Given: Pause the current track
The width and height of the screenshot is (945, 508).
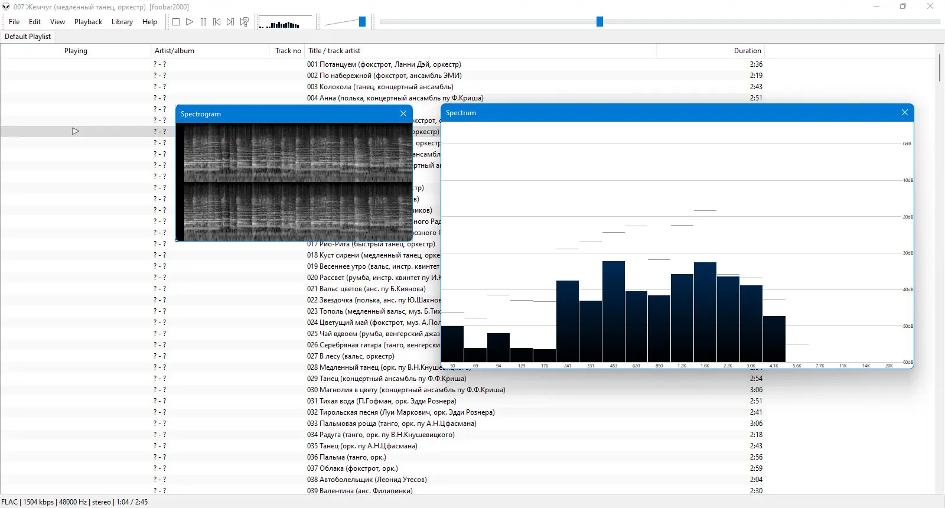Looking at the screenshot, I should (x=203, y=22).
